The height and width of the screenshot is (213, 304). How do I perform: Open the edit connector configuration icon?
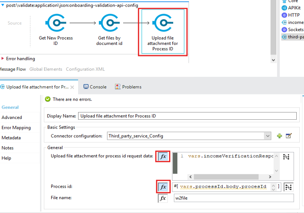(x=289, y=136)
